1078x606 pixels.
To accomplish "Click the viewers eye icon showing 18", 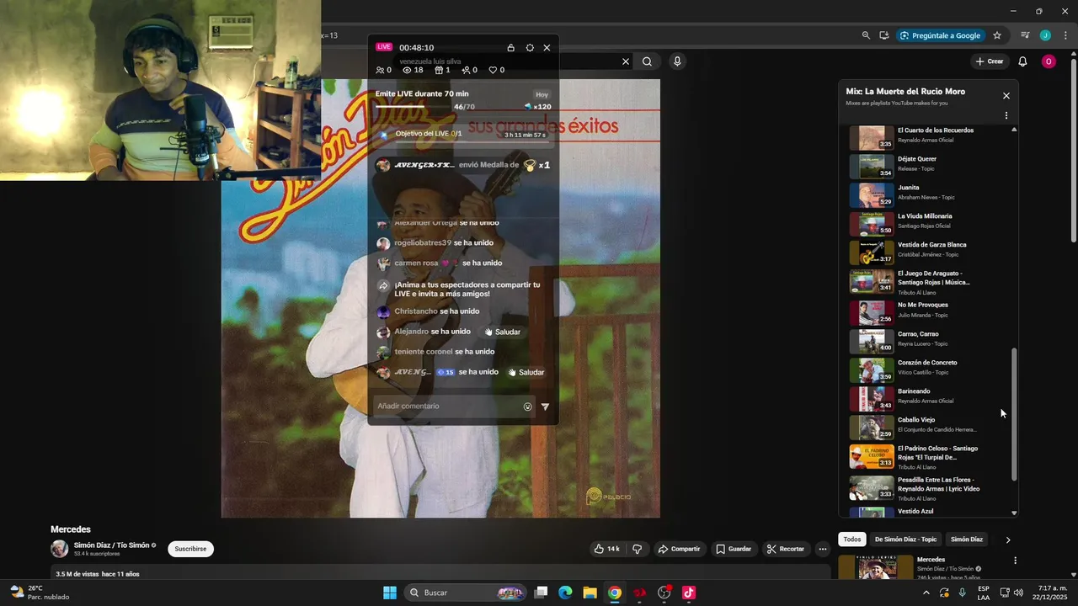I will click(x=407, y=71).
